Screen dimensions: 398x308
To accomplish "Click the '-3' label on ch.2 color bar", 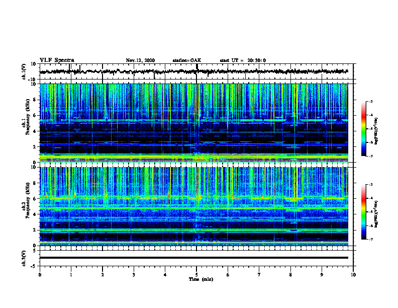I will (371, 185).
